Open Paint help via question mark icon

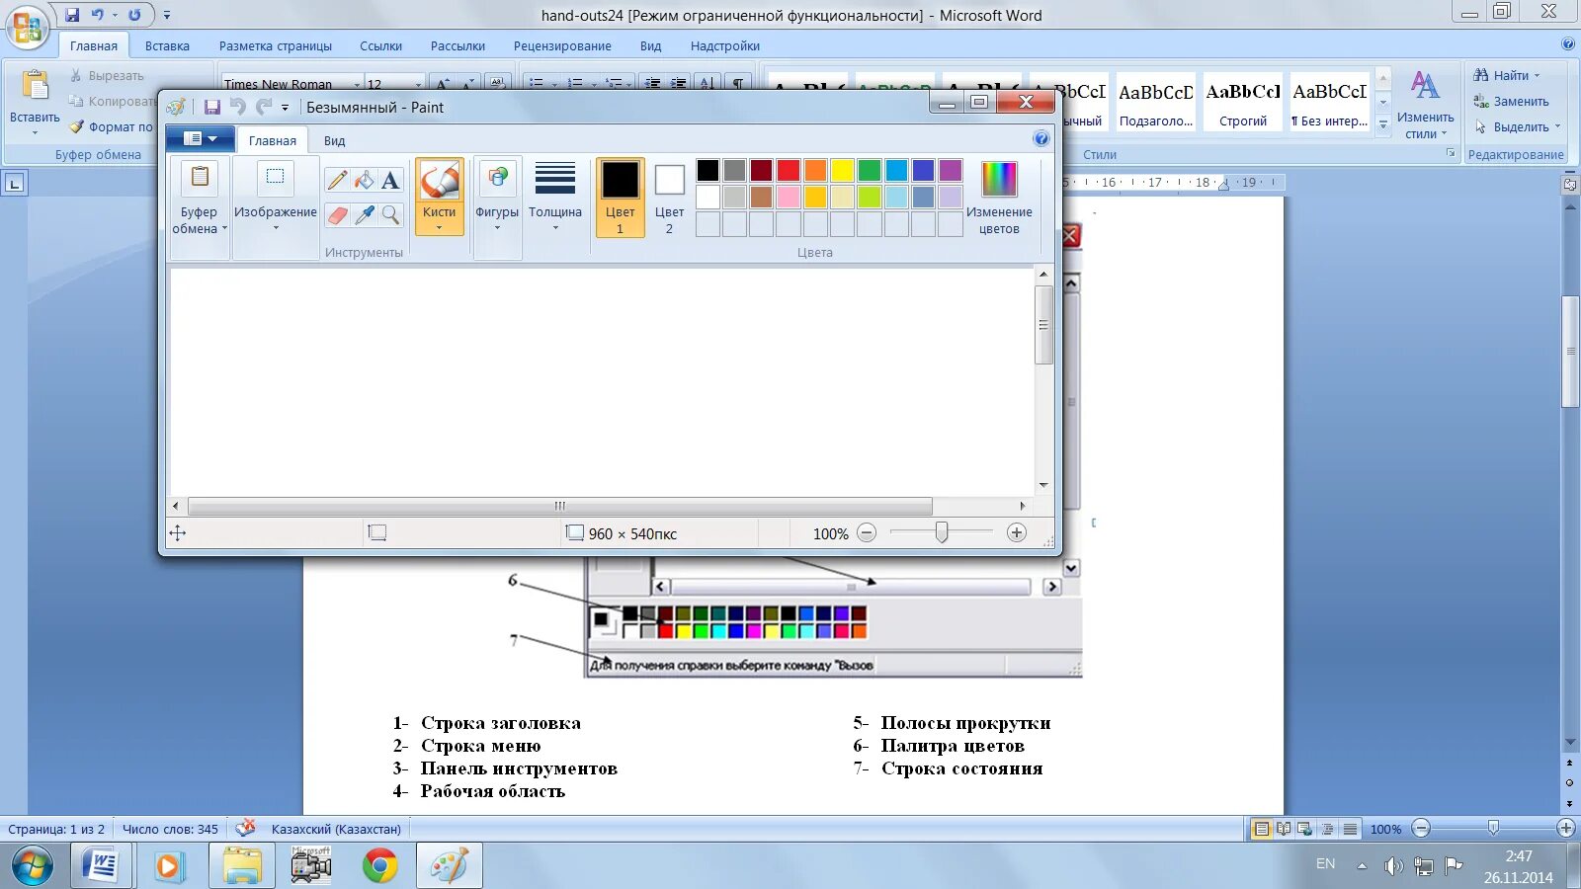1040,139
